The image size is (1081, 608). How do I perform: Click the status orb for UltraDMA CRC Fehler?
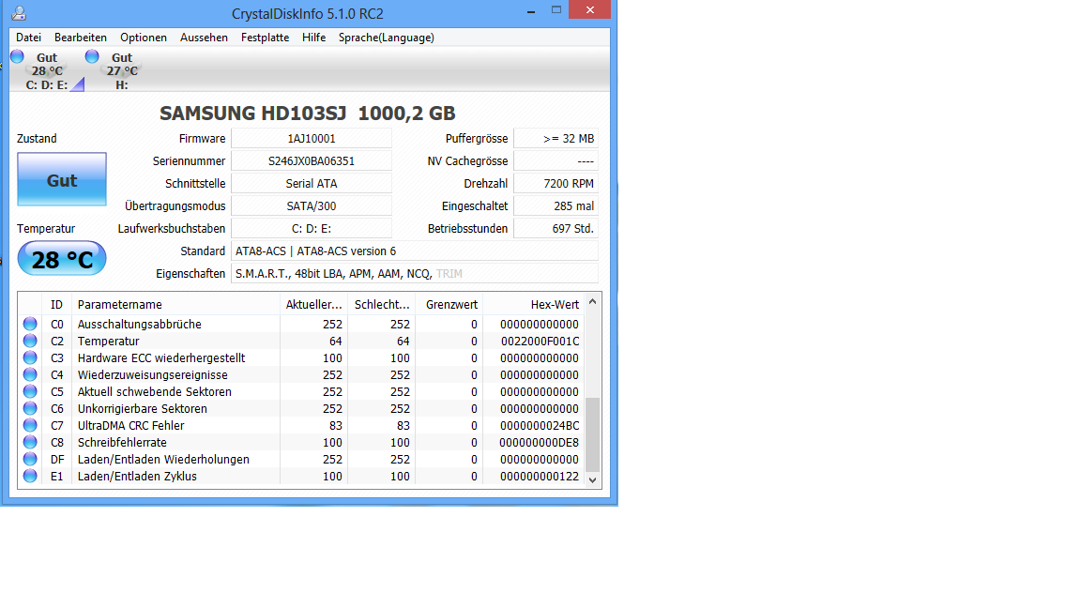(30, 425)
